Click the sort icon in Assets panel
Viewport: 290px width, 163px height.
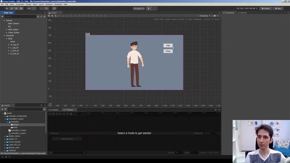pyautogui.click(x=5, y=109)
